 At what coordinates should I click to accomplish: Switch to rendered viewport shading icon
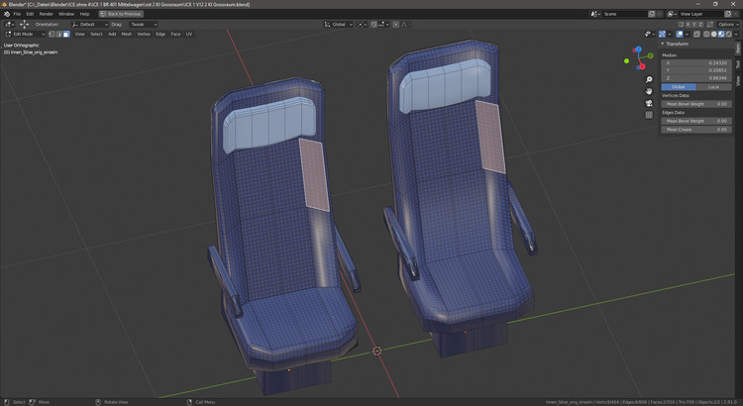tap(727, 34)
